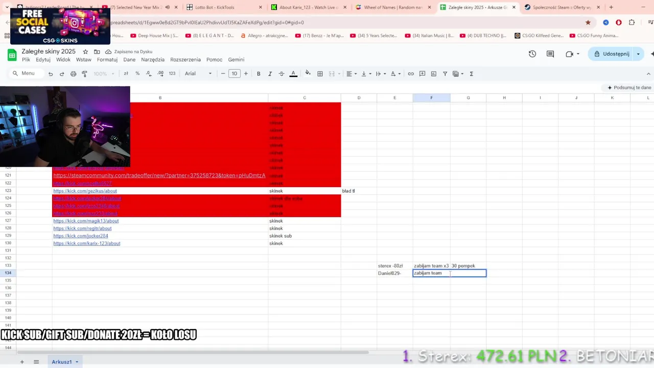Star the Zaległe skiny 2025 document
Viewport: 654px width, 368px height.
pyautogui.click(x=85, y=52)
